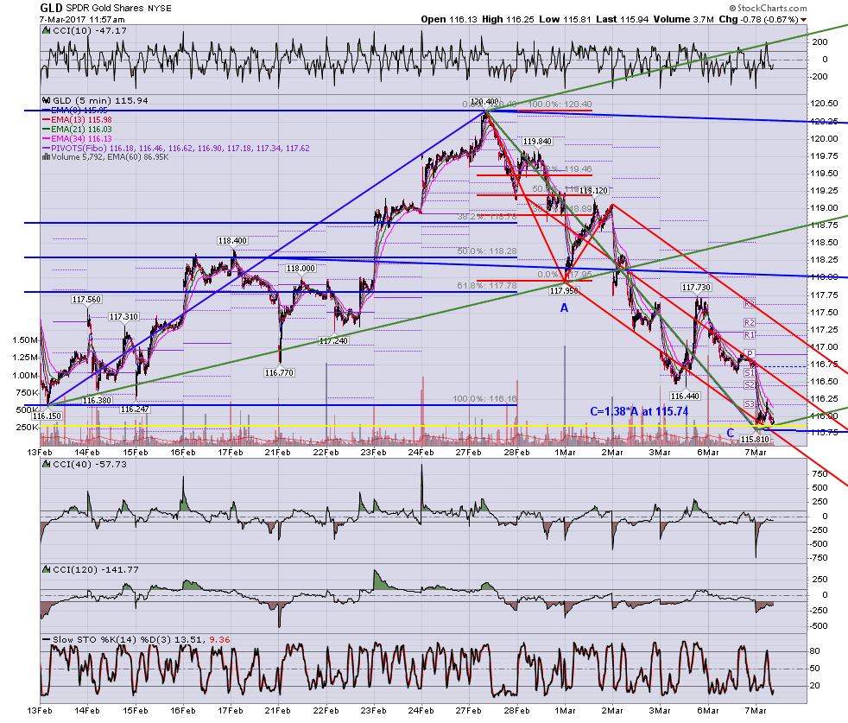The image size is (848, 723).
Task: Click the 119.840 price label
Action: point(537,142)
